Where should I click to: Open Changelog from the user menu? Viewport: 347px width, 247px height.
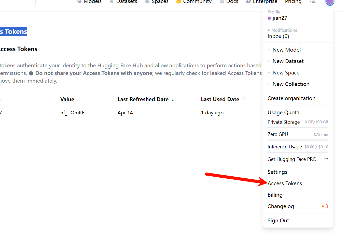pos(281,206)
